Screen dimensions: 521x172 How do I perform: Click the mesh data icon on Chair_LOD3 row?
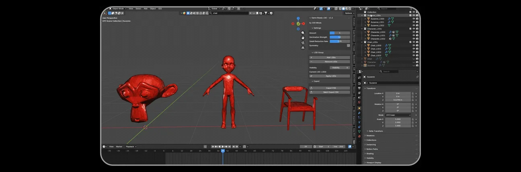click(x=387, y=55)
